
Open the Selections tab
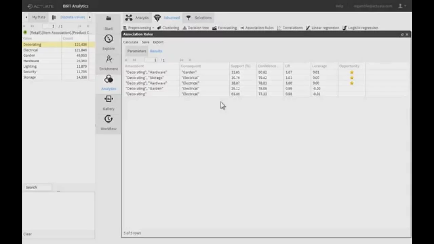pyautogui.click(x=199, y=18)
